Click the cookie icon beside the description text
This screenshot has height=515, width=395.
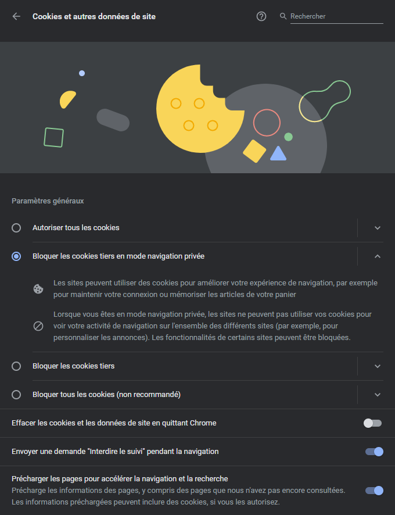coord(38,288)
